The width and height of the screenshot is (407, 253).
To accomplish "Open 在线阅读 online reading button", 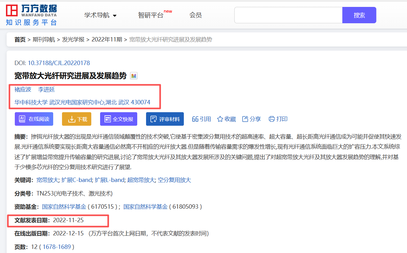I will (x=34, y=119).
